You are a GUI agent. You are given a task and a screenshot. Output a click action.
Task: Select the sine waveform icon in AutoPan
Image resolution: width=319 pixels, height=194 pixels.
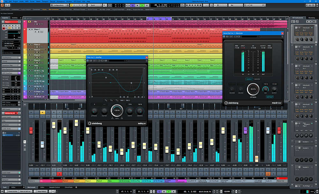click(x=106, y=100)
